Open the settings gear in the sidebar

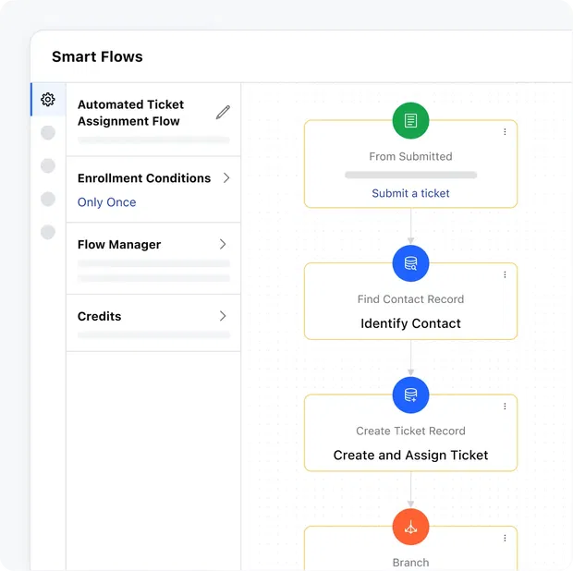(48, 100)
